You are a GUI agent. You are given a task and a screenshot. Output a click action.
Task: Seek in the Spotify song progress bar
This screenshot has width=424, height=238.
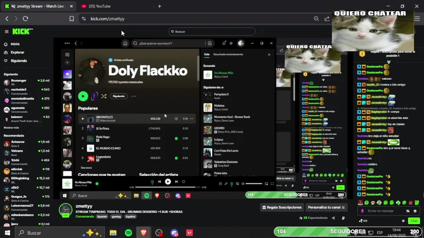click(168, 187)
